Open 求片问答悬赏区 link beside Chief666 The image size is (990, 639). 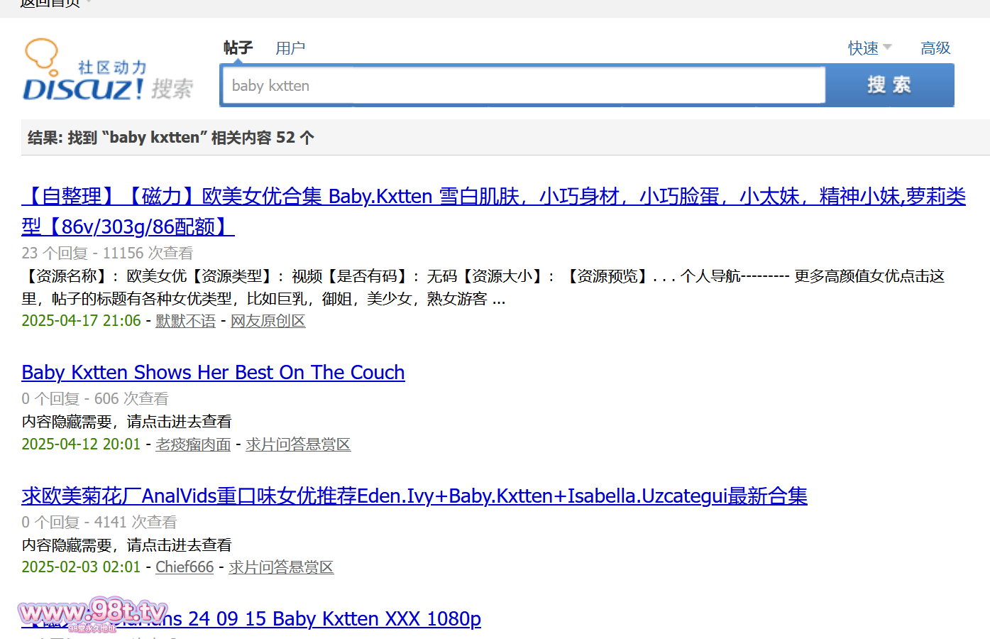pyautogui.click(x=281, y=567)
